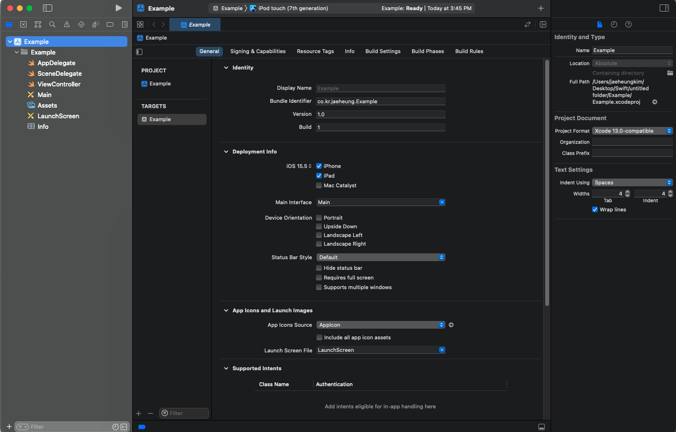The image size is (676, 432).
Task: Toggle the editor review changes arrows
Action: pyautogui.click(x=527, y=24)
